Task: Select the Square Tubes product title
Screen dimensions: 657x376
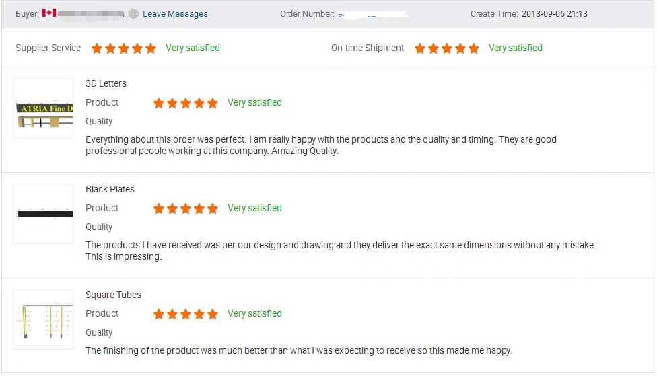Action: (x=113, y=295)
